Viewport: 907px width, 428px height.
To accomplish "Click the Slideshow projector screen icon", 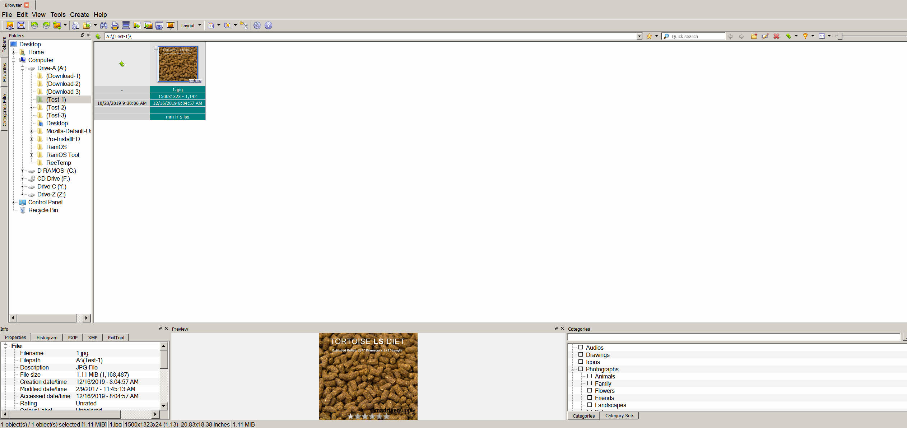I will (171, 25).
